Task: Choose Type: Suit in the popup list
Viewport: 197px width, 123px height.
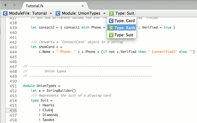Action: coord(122,35)
